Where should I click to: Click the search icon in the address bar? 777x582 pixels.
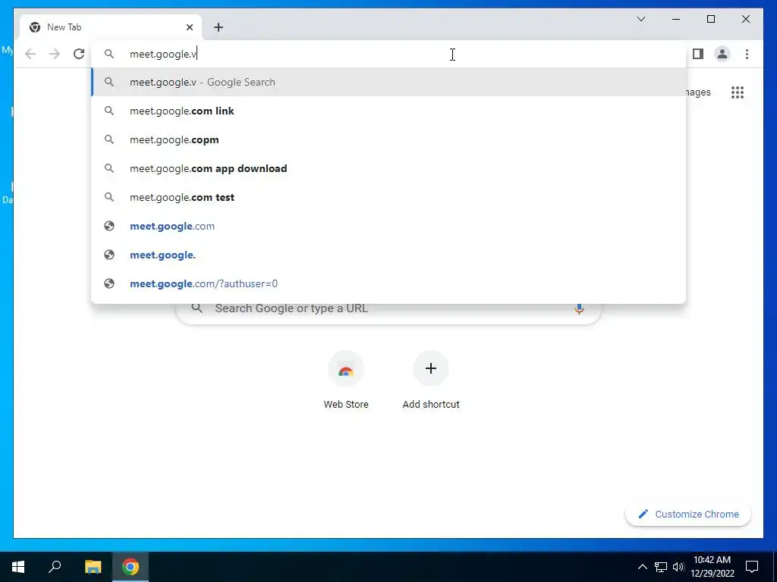(109, 54)
